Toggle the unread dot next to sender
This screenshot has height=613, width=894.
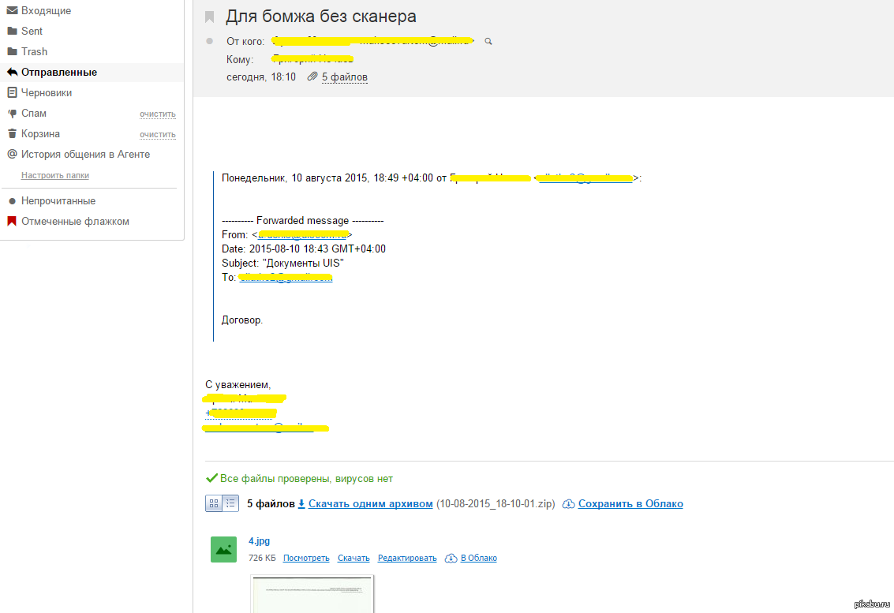pyautogui.click(x=209, y=41)
